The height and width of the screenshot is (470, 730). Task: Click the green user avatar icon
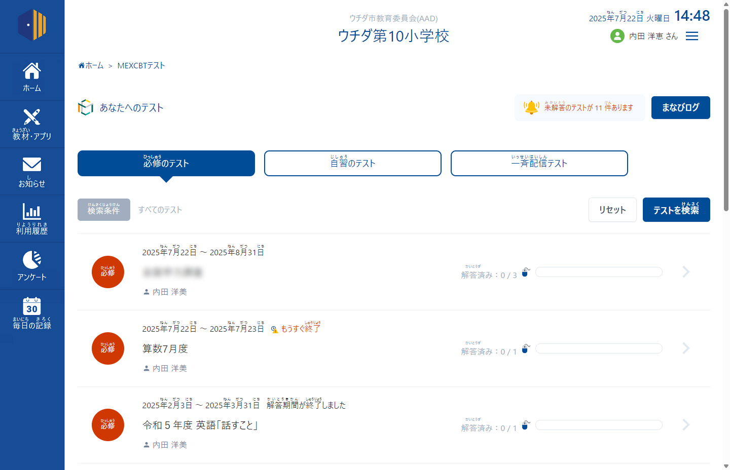pos(617,36)
